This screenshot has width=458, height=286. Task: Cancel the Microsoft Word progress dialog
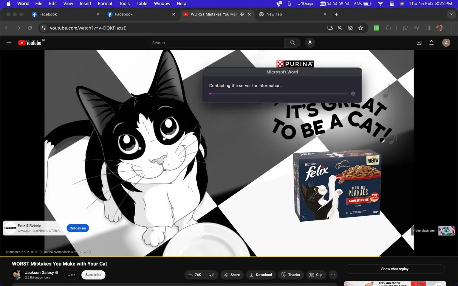pos(353,94)
